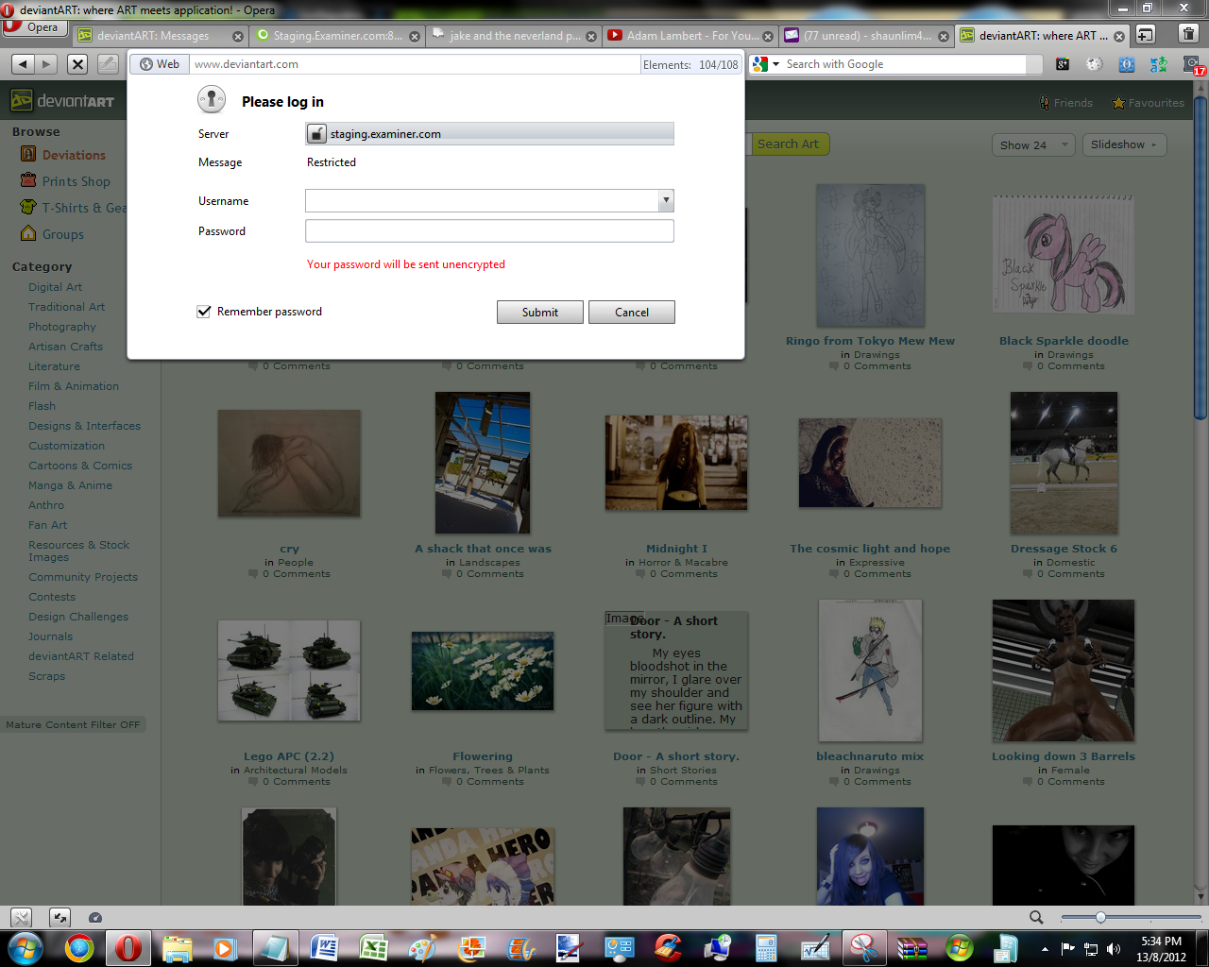Go back with the browser back arrow

click(x=24, y=64)
